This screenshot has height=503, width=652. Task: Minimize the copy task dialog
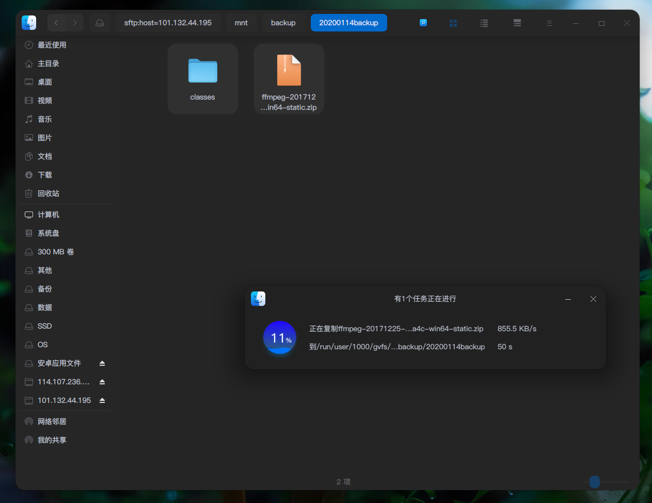click(x=568, y=299)
